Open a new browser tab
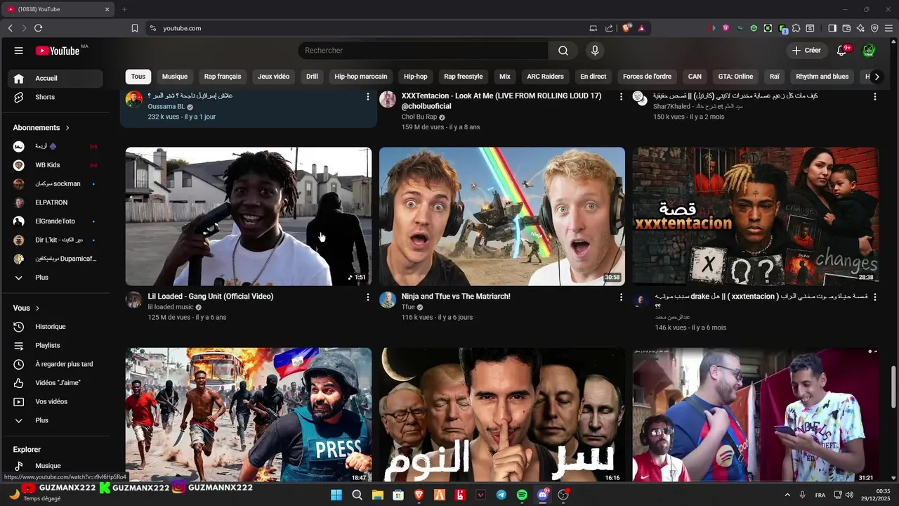The height and width of the screenshot is (506, 899). point(124,9)
